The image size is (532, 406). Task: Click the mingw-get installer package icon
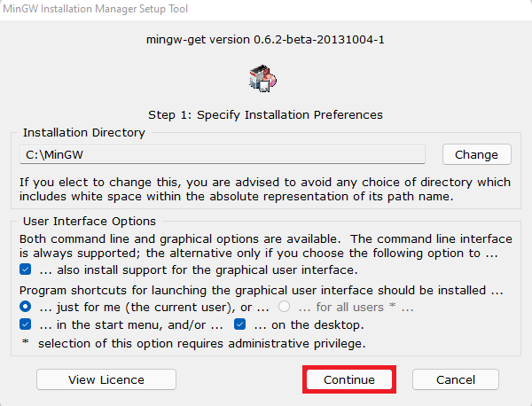(x=263, y=78)
